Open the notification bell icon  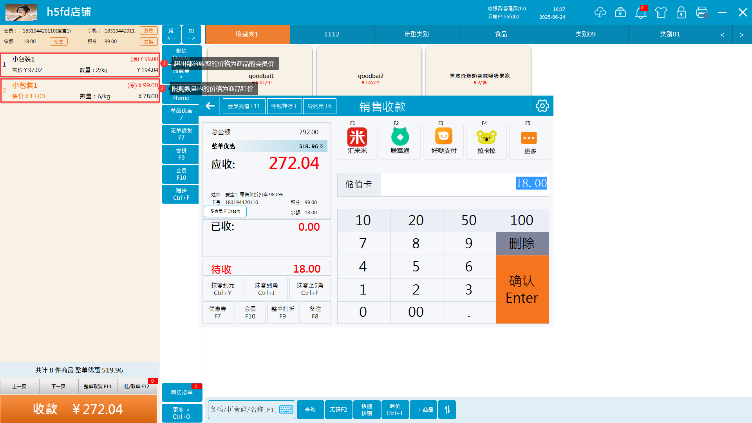coord(641,13)
